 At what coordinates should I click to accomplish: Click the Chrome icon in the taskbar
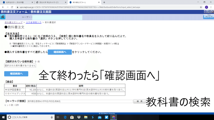[113, 117]
